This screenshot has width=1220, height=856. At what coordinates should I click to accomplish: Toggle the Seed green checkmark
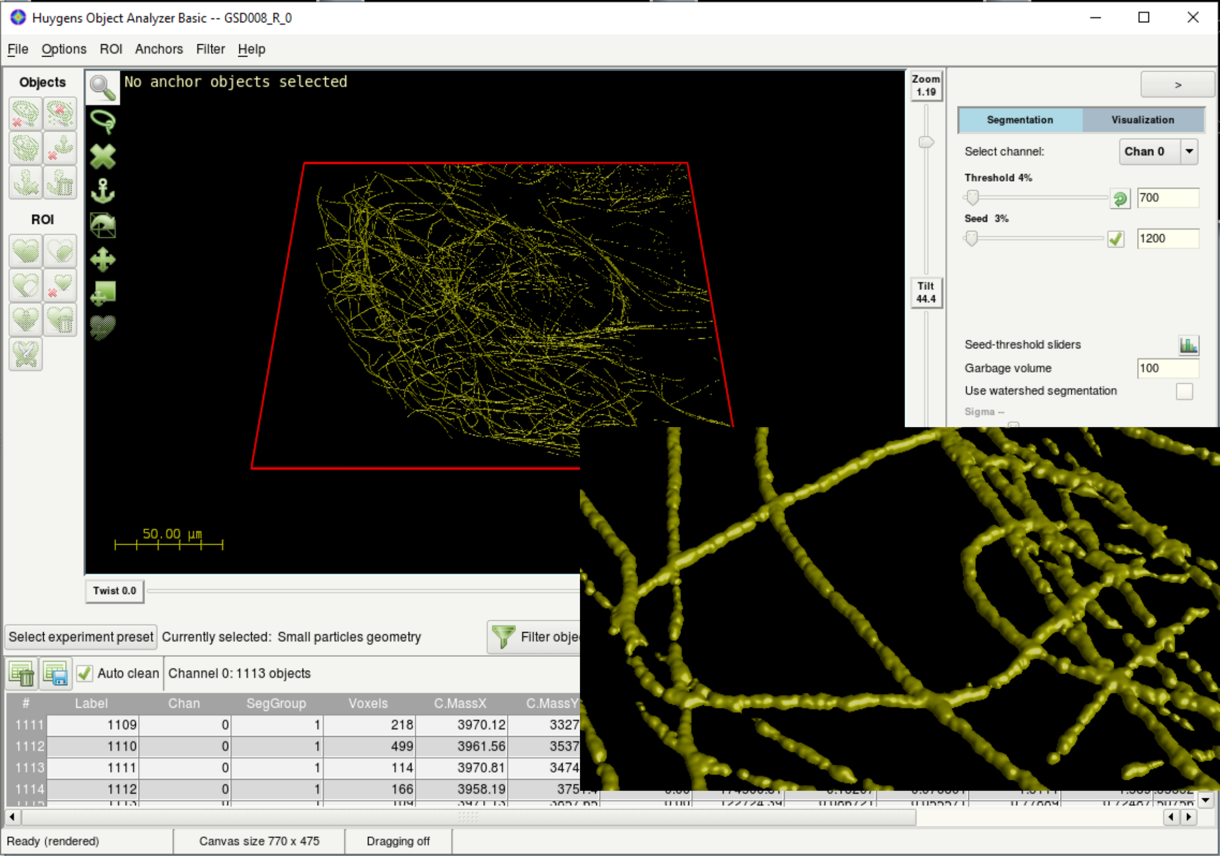pyautogui.click(x=1116, y=239)
